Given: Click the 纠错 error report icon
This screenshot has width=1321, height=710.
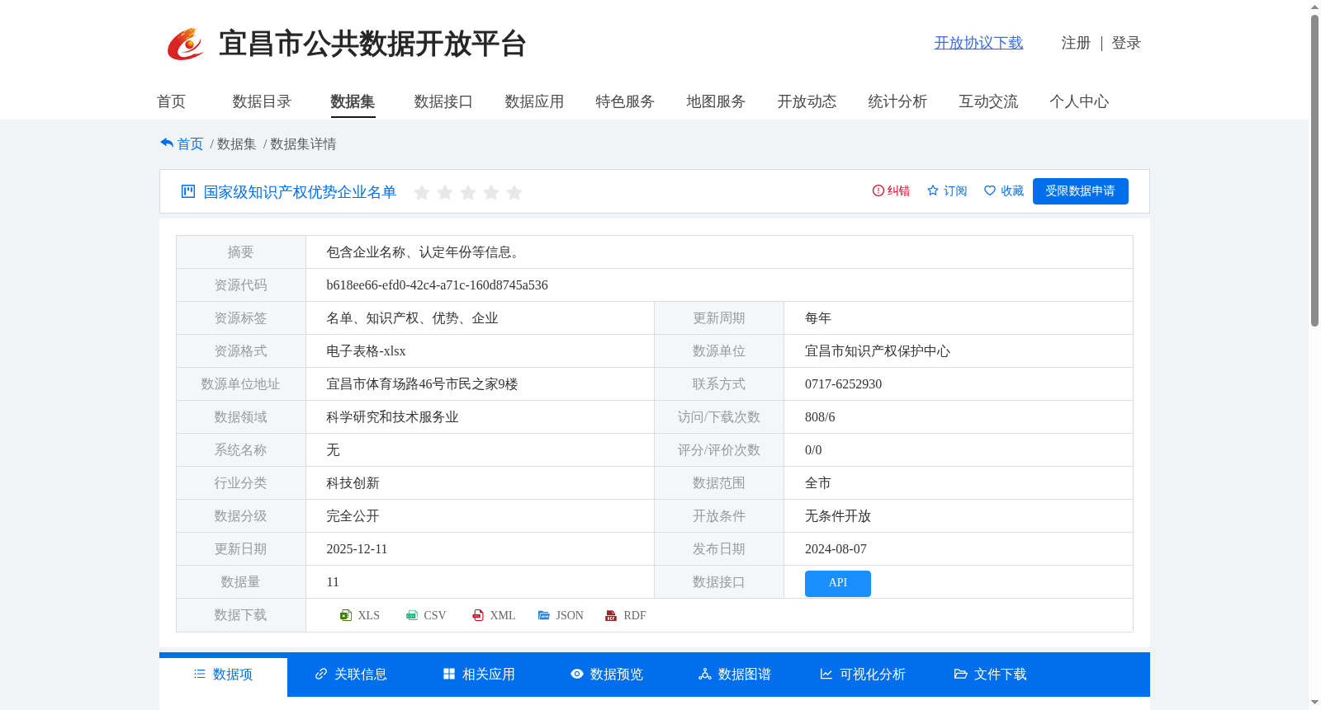Looking at the screenshot, I should click(878, 190).
